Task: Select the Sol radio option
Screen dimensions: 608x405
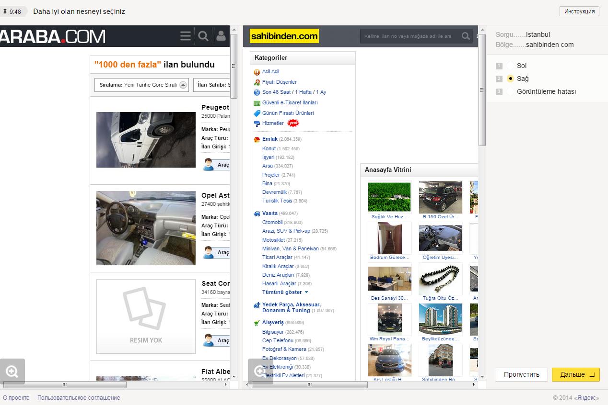Action: 510,66
